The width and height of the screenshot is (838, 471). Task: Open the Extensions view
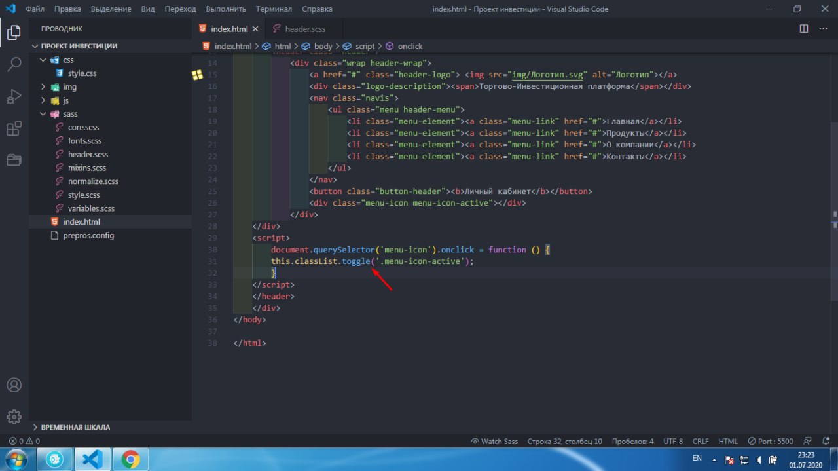point(14,128)
